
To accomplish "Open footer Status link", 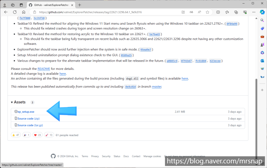I will pos(117,156).
